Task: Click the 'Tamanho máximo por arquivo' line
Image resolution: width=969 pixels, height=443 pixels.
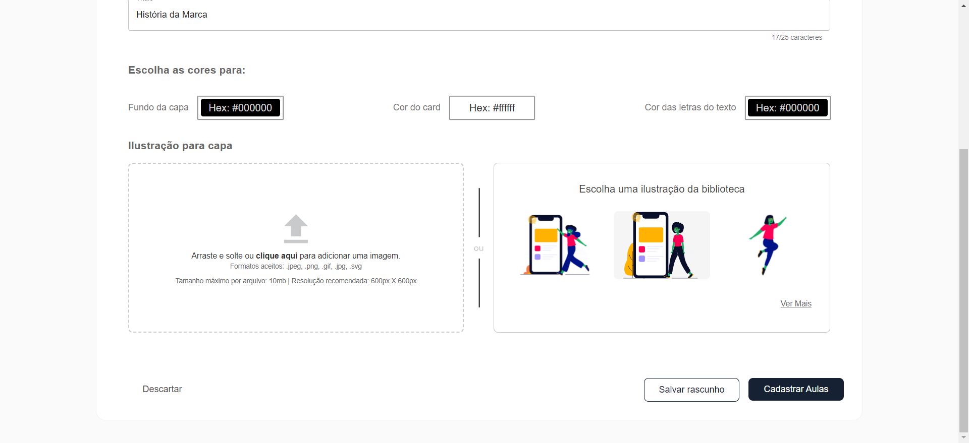Action: 296,281
